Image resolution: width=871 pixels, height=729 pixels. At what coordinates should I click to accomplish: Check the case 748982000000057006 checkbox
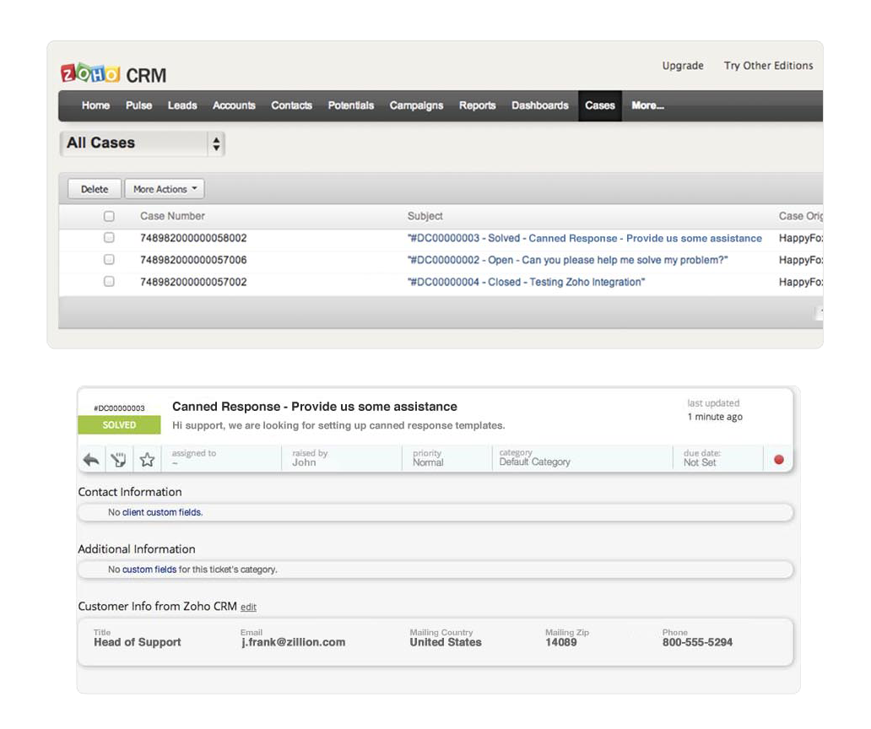coord(109,260)
